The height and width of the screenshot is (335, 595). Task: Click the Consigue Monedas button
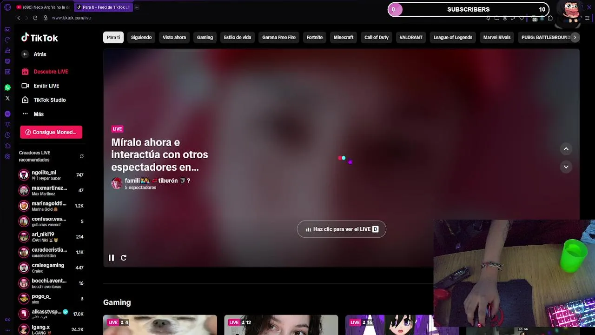(x=51, y=132)
